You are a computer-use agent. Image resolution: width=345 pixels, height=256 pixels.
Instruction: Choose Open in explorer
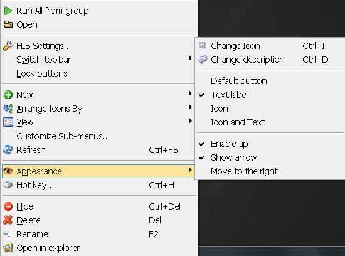point(48,248)
